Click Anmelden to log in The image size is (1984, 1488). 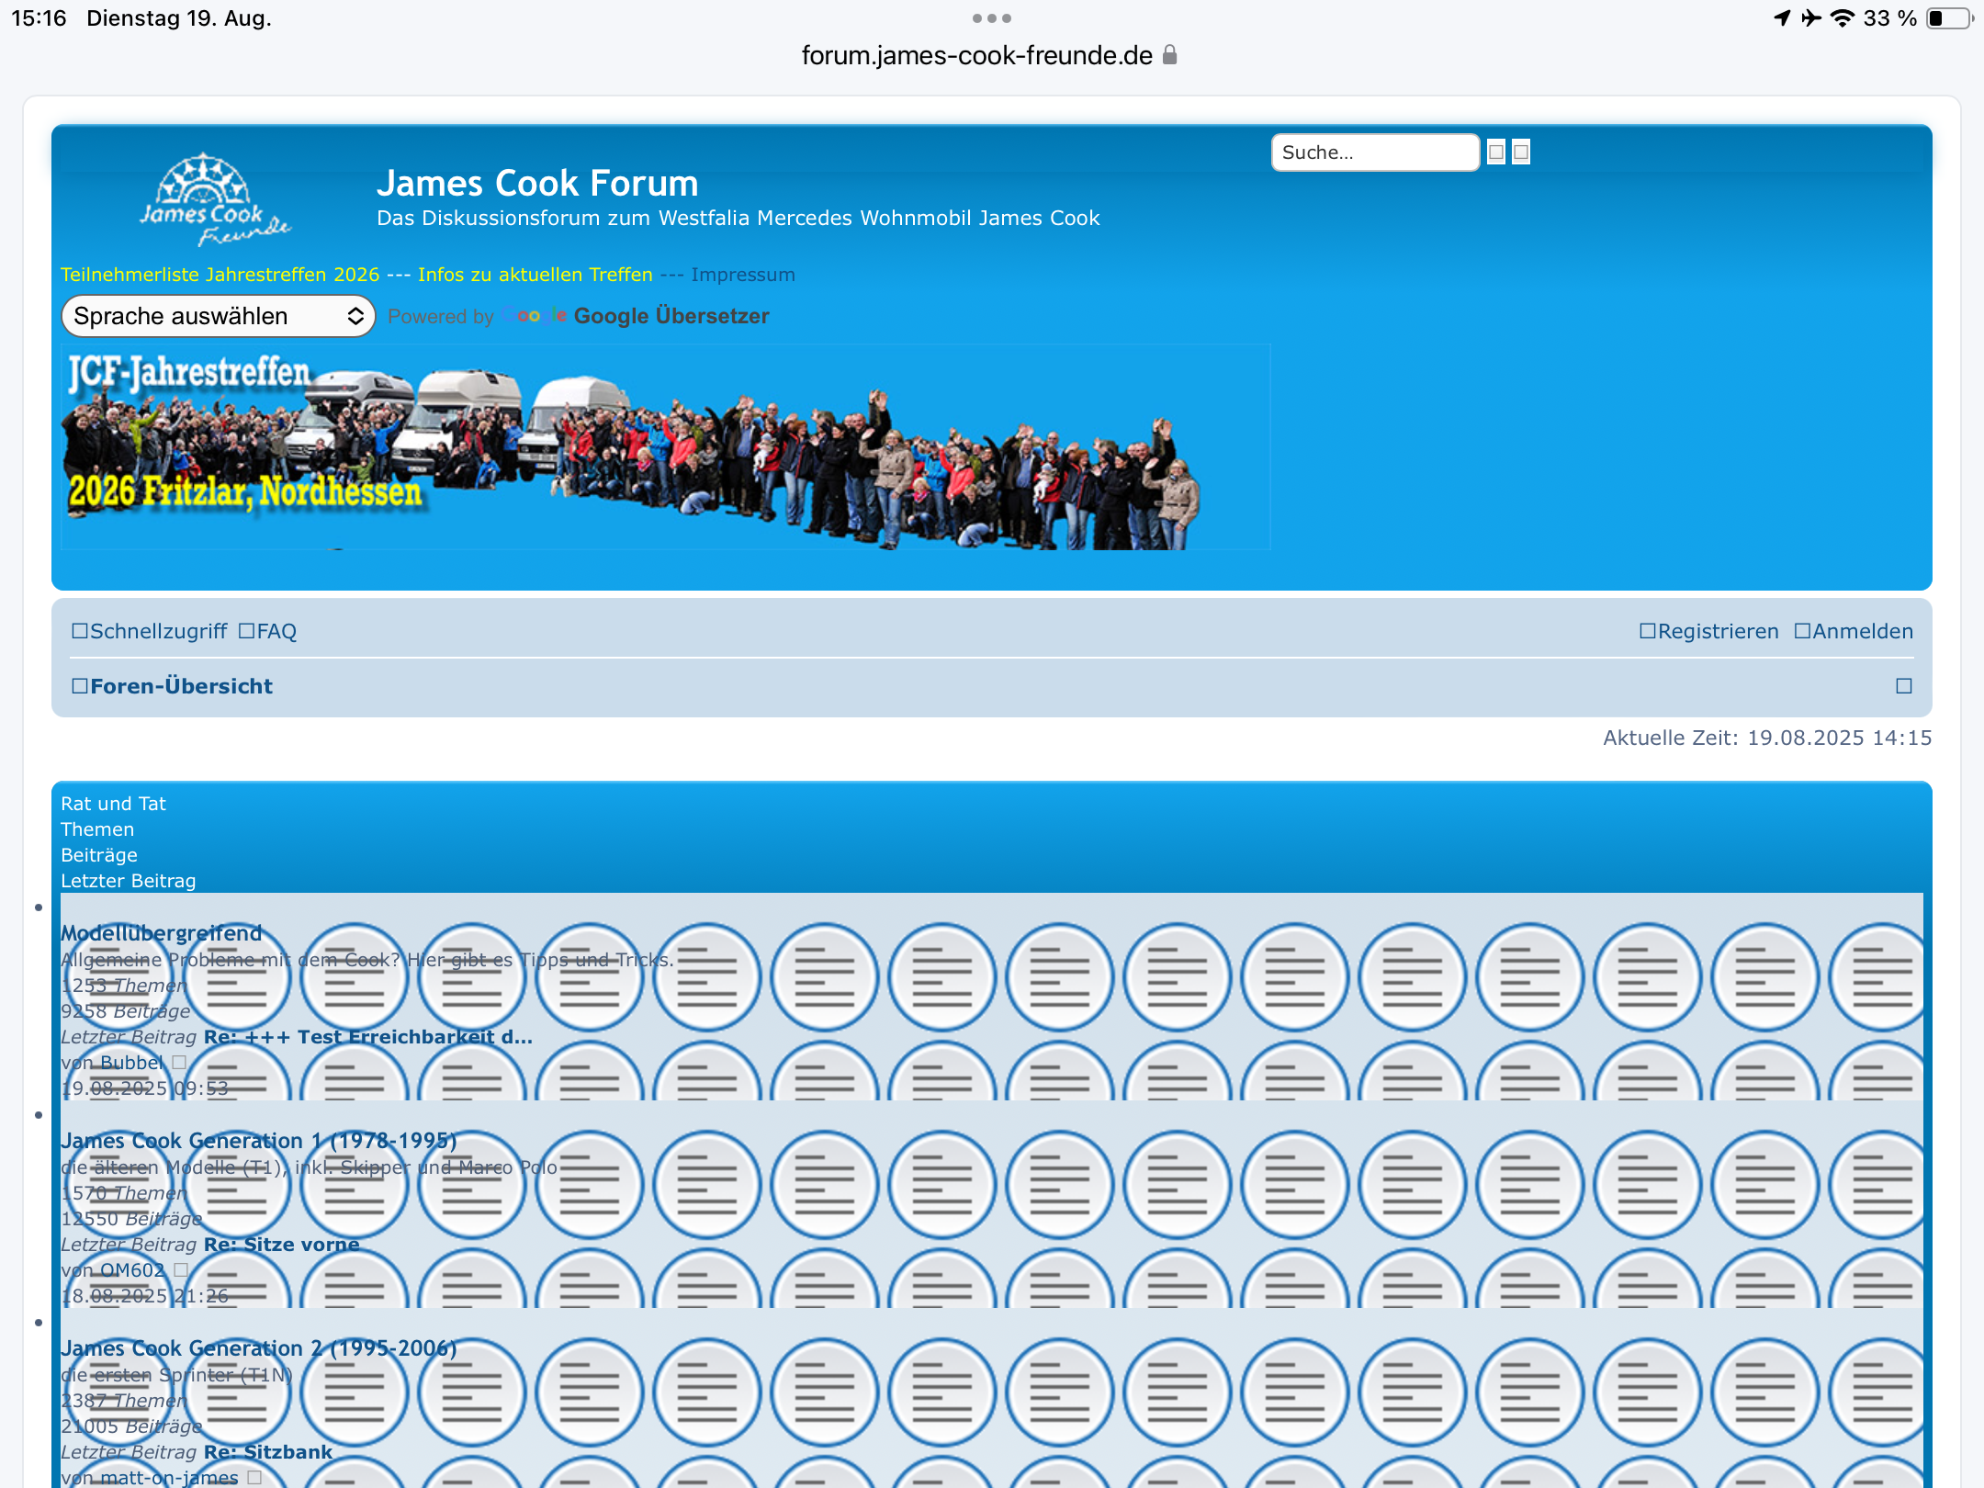click(1854, 631)
